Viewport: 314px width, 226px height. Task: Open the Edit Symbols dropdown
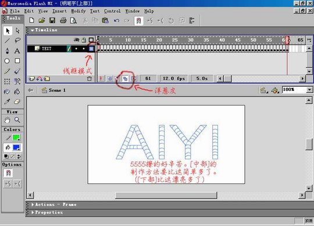pos(275,90)
